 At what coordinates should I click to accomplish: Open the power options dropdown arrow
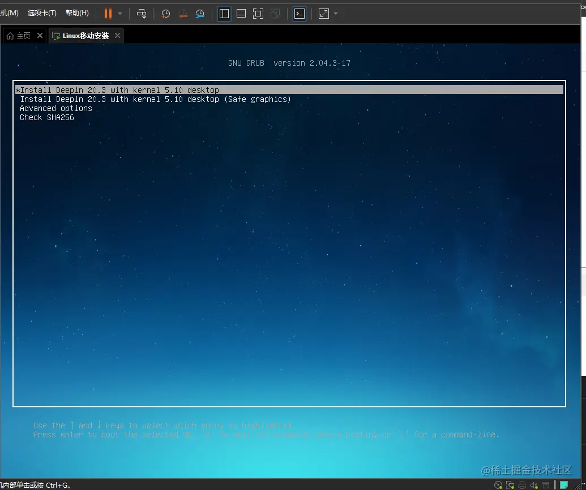tap(120, 14)
